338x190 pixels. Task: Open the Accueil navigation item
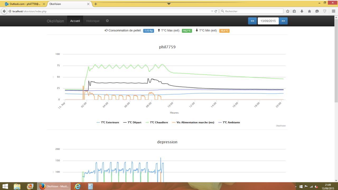pos(75,21)
